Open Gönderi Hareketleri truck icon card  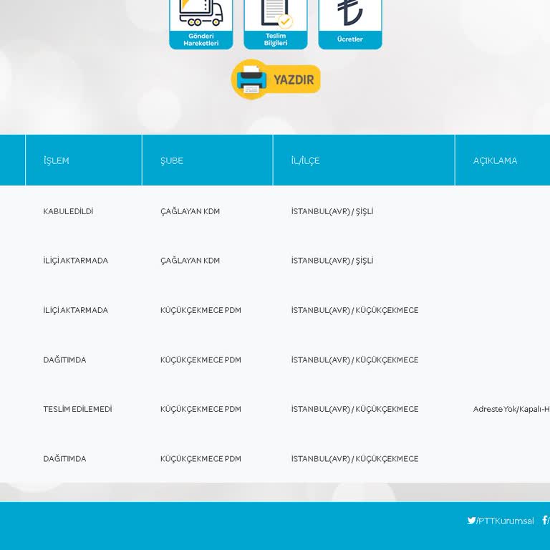(x=201, y=24)
